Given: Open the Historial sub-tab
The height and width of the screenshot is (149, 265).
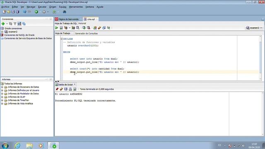Looking at the screenshot, I should point(82,23).
